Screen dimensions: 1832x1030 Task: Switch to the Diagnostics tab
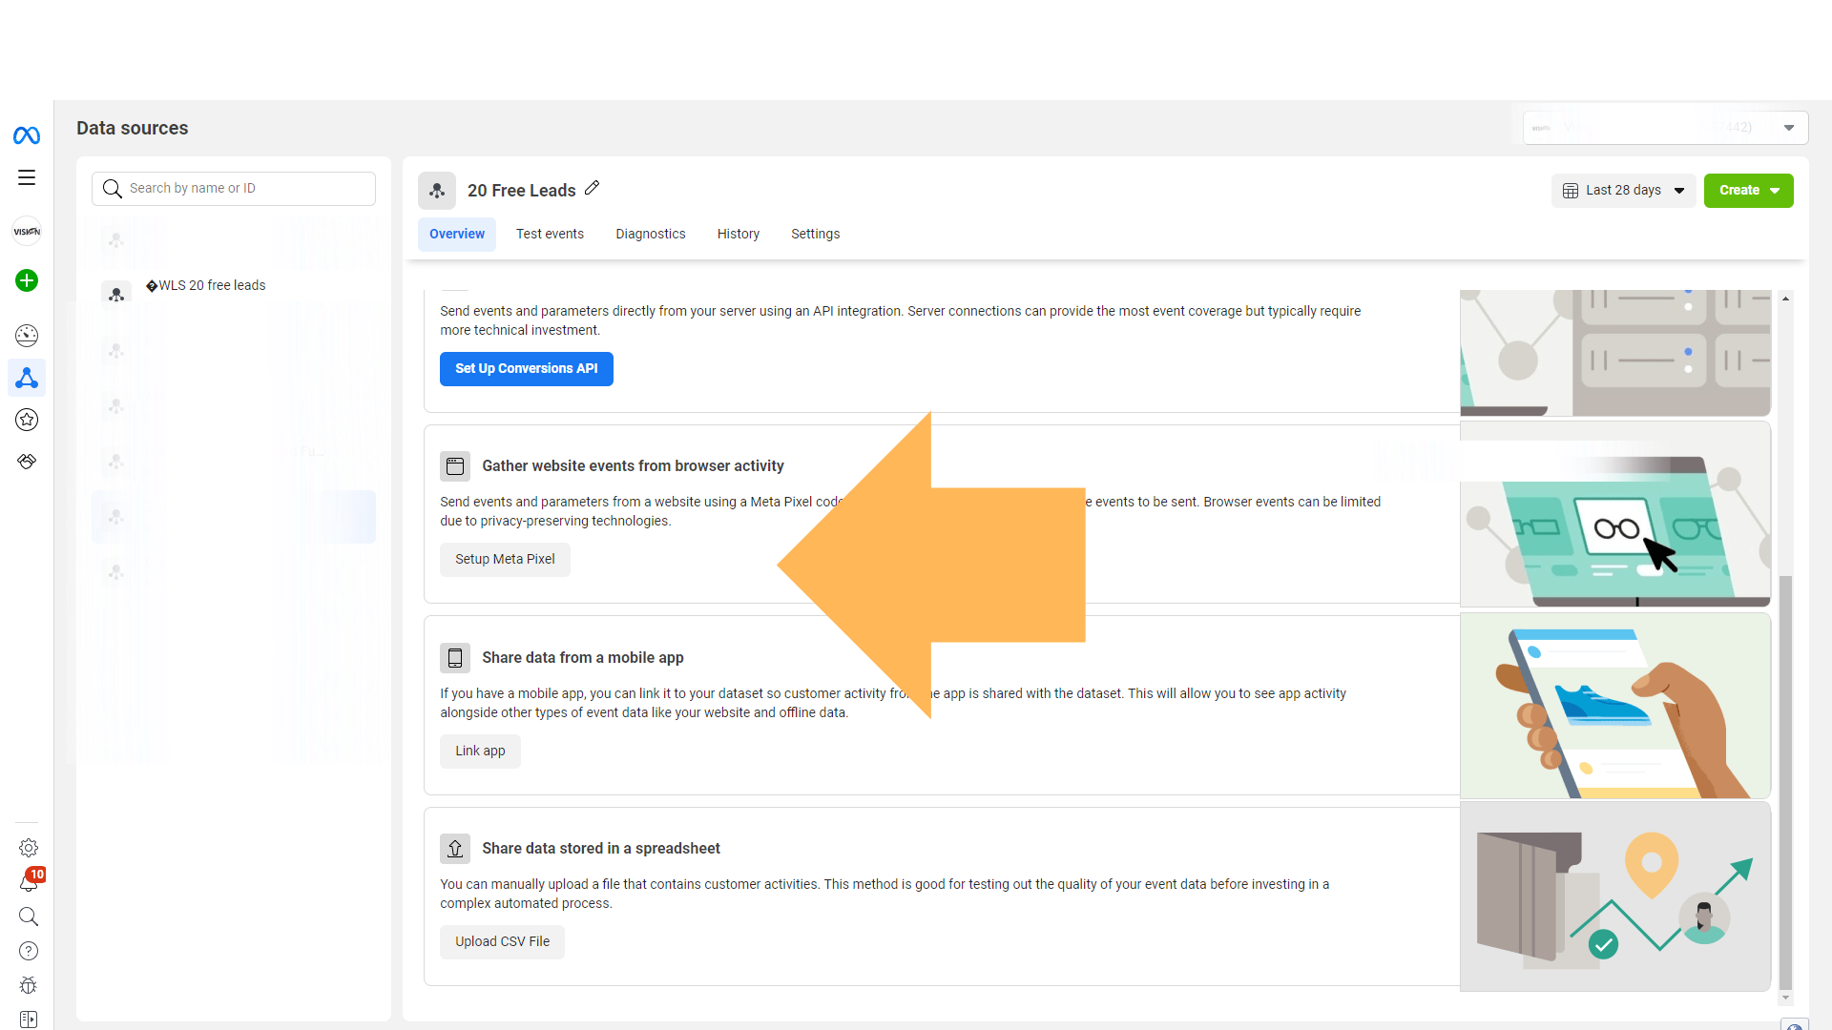pos(651,234)
